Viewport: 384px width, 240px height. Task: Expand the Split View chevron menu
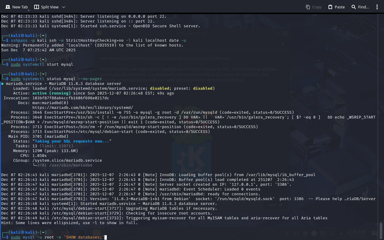(x=63, y=7)
